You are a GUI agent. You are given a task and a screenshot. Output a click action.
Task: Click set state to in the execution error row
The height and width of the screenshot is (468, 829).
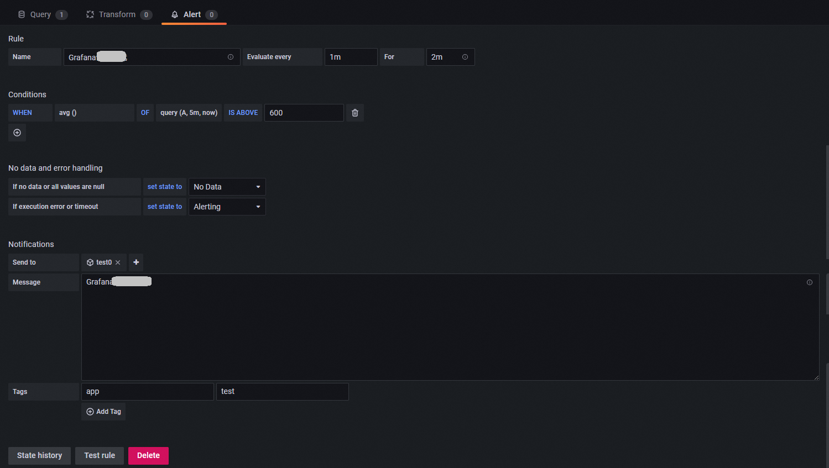[x=164, y=207]
